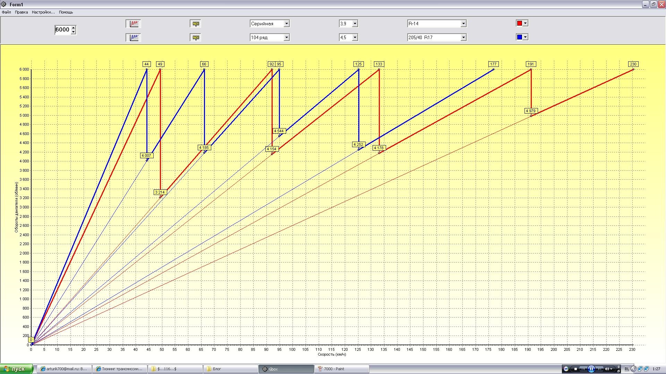Click the media player volume icon
This screenshot has height=374, width=666.
607,369
